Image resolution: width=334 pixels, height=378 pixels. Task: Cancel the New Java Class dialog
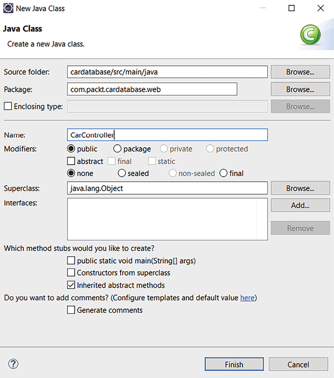pos(298,364)
